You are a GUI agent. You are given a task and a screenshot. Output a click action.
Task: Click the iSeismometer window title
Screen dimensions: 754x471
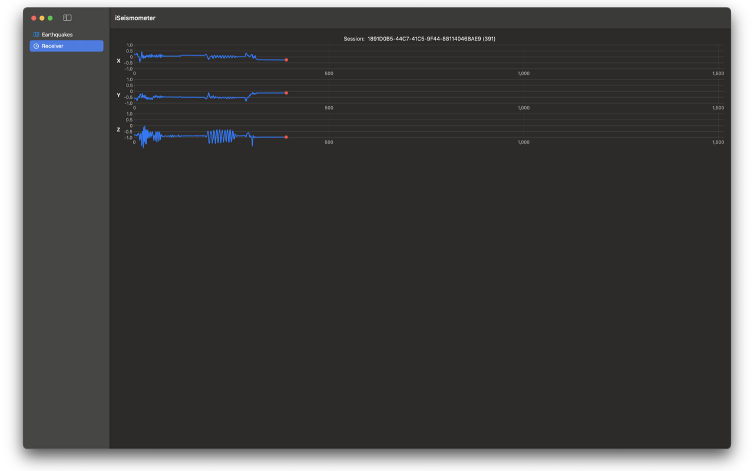tap(135, 18)
